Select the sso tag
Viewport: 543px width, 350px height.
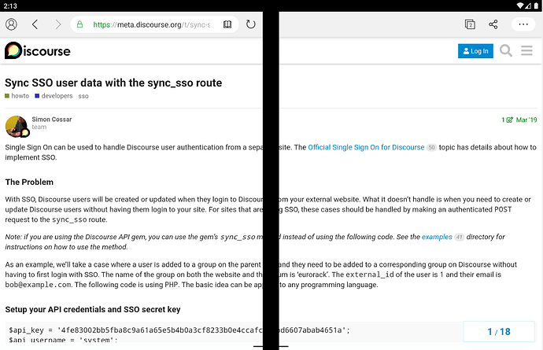pos(83,96)
